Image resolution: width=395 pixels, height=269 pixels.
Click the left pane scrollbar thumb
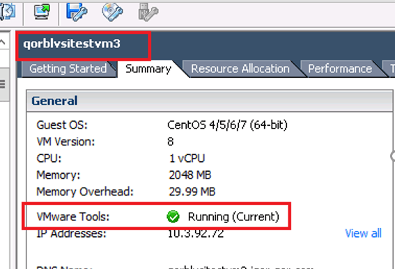click(3, 84)
